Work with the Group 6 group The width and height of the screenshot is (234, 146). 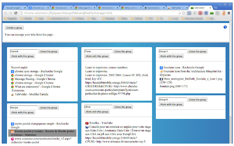[171, 104]
